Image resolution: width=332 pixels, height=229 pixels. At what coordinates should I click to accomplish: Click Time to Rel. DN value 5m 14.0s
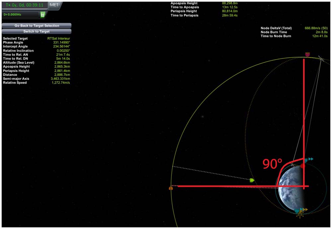[x=63, y=58]
